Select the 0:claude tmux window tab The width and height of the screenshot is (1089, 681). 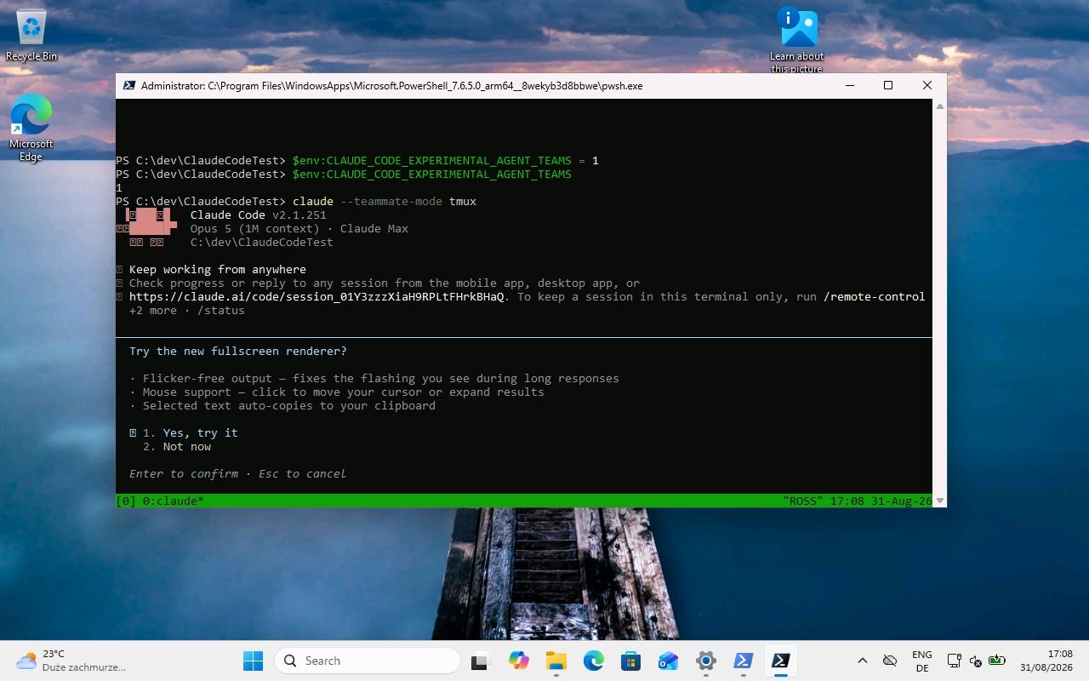click(172, 501)
